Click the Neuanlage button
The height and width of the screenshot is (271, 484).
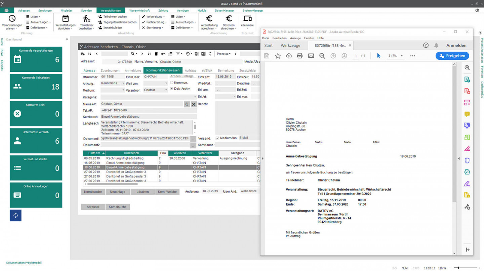point(118,192)
